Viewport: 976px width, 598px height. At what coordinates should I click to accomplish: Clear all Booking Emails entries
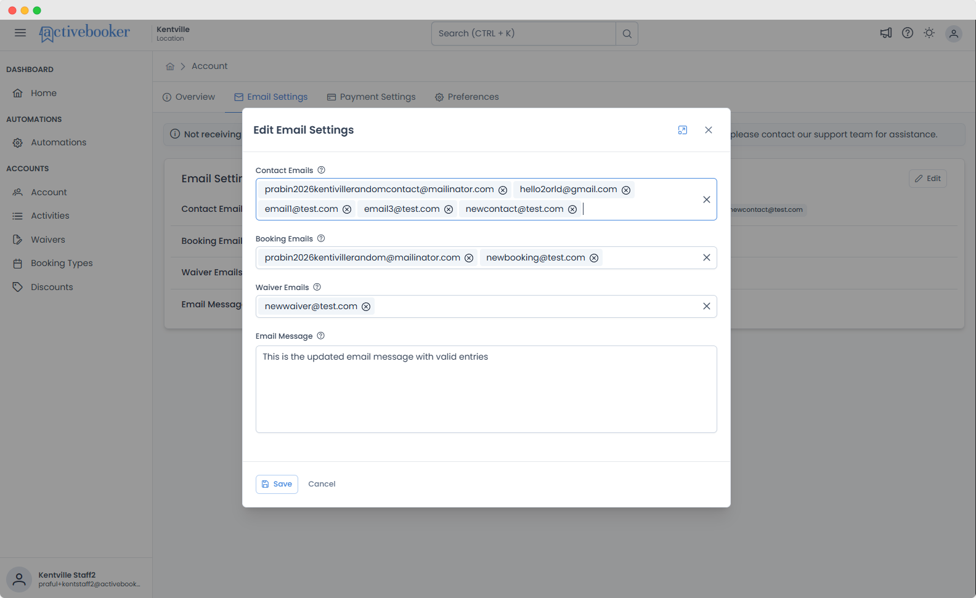tap(707, 257)
